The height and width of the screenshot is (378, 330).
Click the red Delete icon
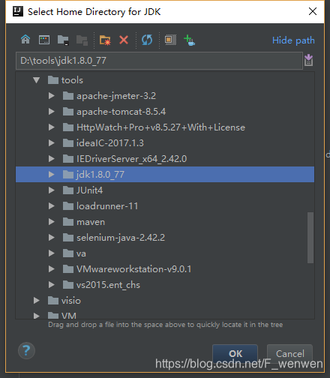coord(124,40)
